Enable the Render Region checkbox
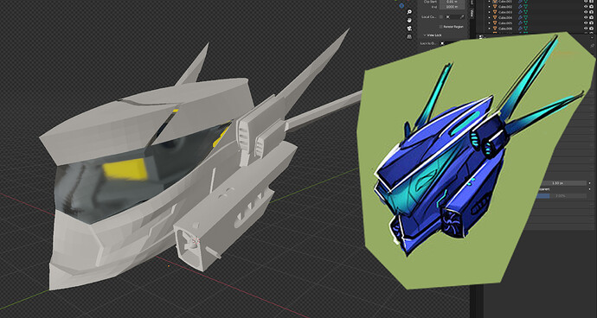The image size is (597, 318). click(x=441, y=27)
